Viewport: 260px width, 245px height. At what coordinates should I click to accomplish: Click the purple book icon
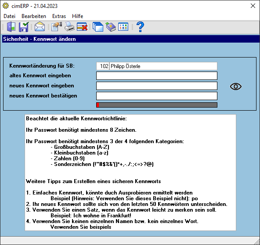point(111,27)
